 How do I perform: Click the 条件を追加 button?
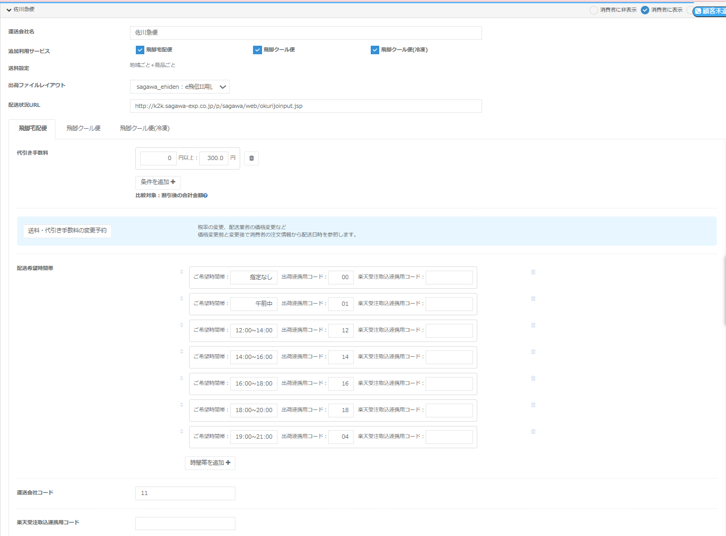[x=158, y=182]
